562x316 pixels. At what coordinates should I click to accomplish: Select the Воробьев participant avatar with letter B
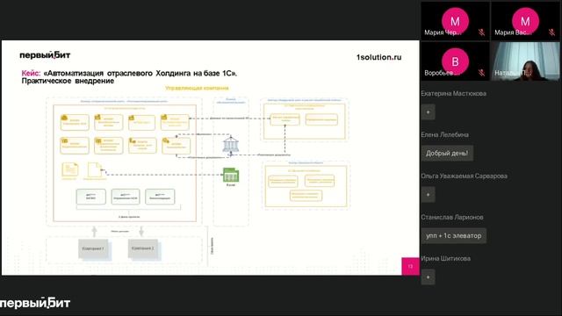click(x=455, y=61)
